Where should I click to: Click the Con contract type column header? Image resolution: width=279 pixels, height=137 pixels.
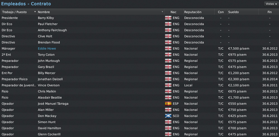click(221, 12)
